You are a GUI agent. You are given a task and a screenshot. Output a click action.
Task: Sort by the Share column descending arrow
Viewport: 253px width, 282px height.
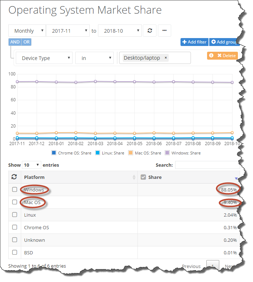[x=236, y=179]
